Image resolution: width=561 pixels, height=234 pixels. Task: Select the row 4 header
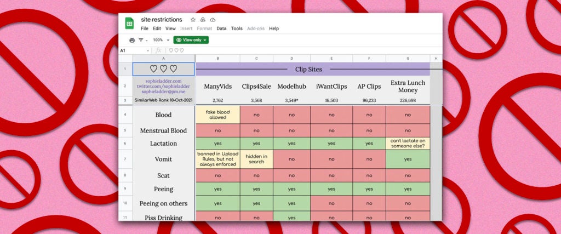125,115
